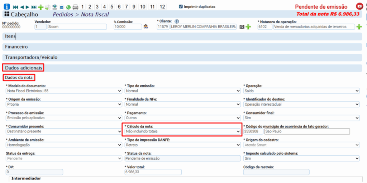The image size is (367, 183).
Task: Click the duplicate documents icon
Action: pyautogui.click(x=48, y=7)
